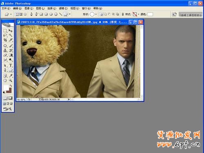This screenshot has height=153, width=204.
Task: Enable Shape Layers mode in options bar
Action: click(x=17, y=14)
